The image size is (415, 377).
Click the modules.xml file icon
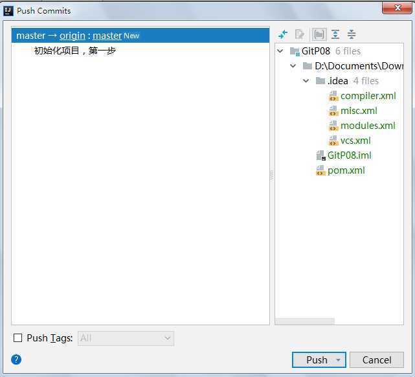click(x=333, y=126)
